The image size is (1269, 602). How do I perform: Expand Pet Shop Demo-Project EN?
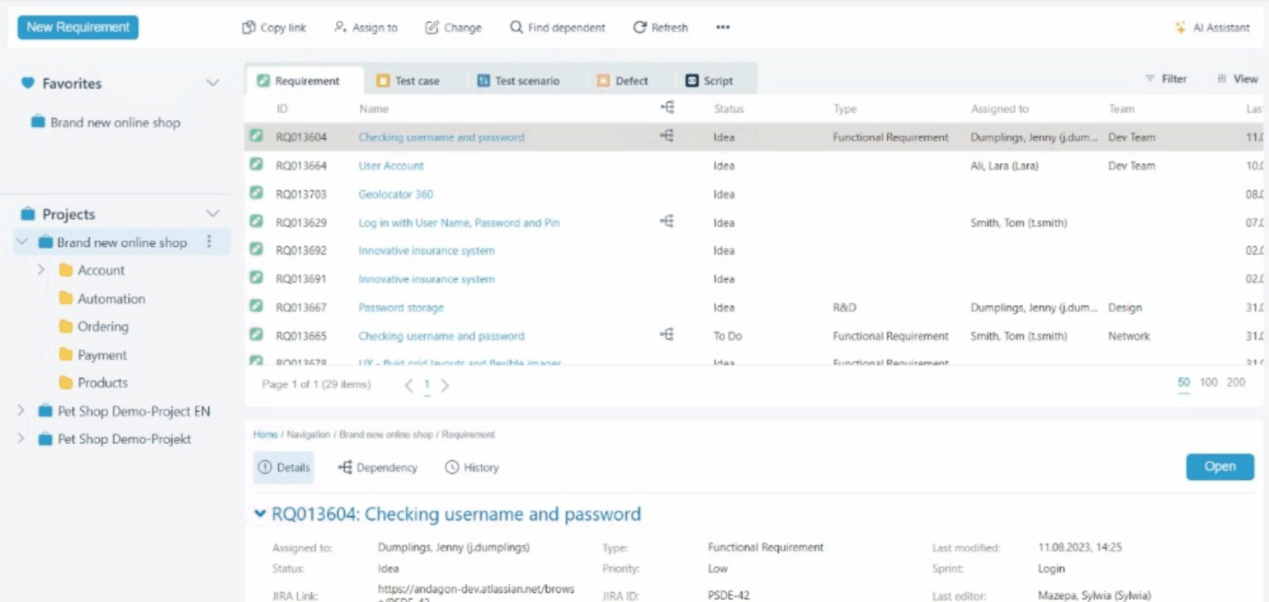point(21,411)
